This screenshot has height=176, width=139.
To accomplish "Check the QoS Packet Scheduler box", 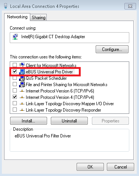I will [15, 78].
